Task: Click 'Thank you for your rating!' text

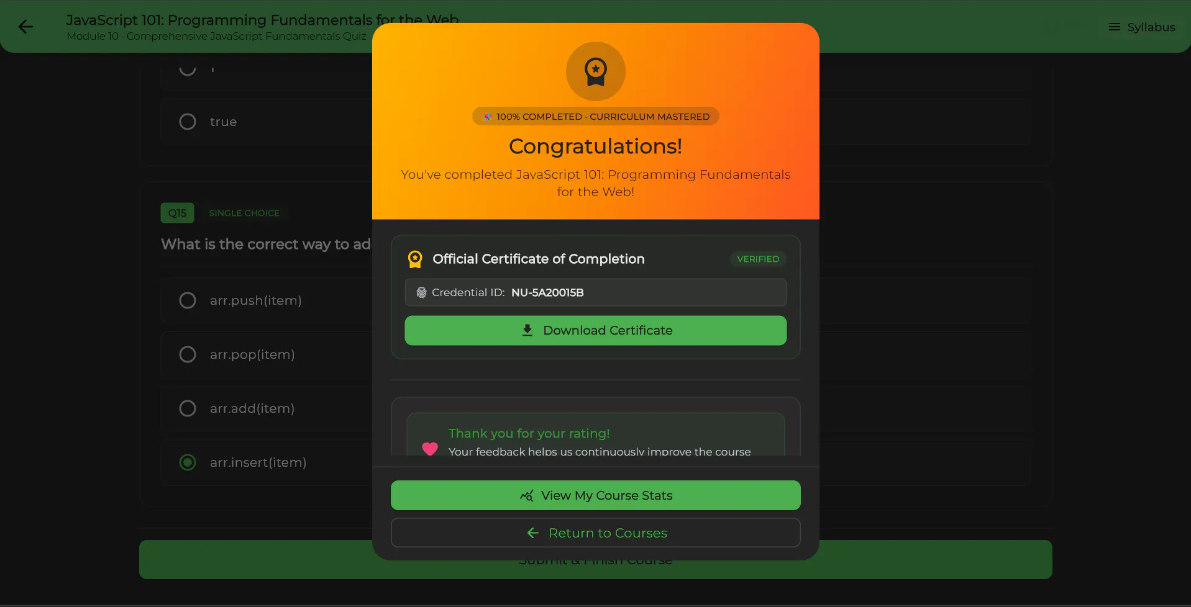Action: click(x=529, y=433)
